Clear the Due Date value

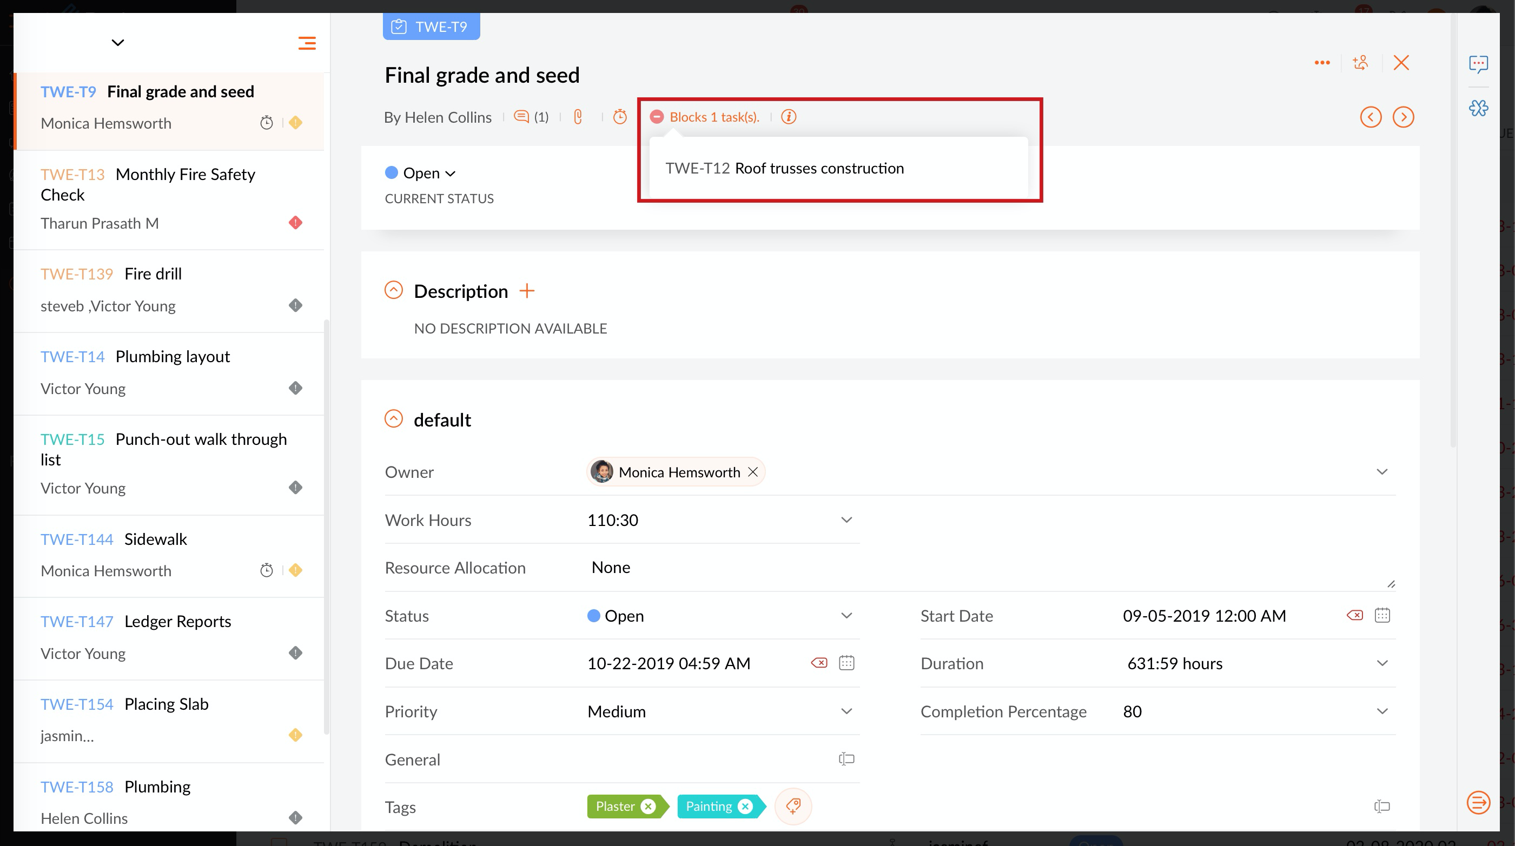[x=819, y=663]
